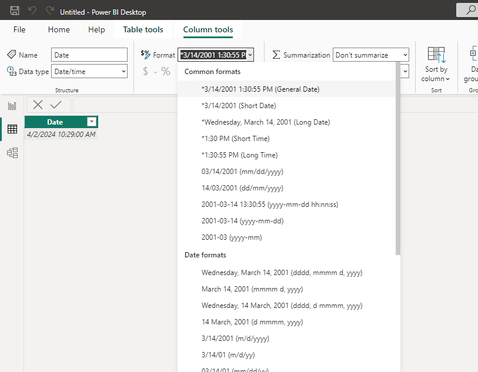
Task: Cancel the formula with the X icon
Action: pyautogui.click(x=38, y=105)
